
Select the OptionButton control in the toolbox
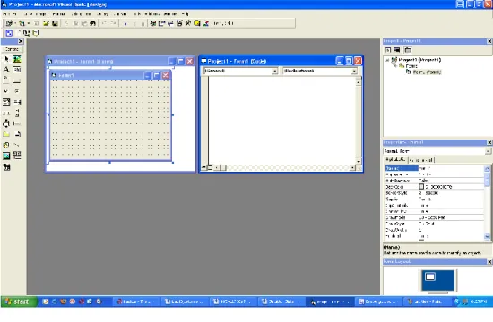(17, 91)
